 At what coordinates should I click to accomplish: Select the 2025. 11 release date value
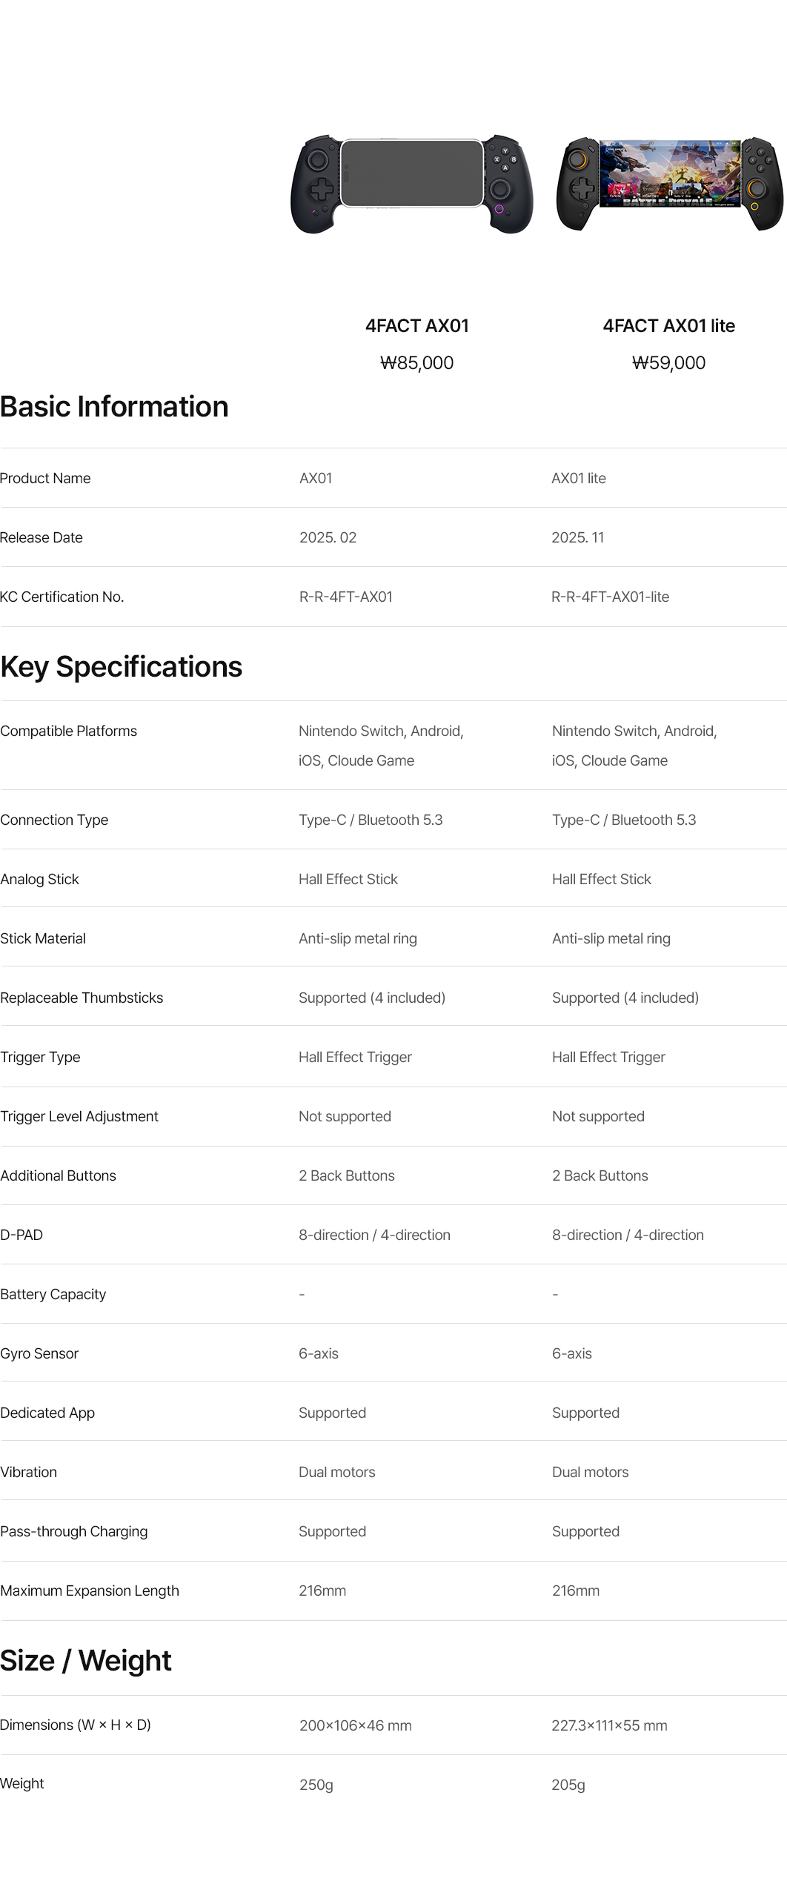tap(577, 537)
